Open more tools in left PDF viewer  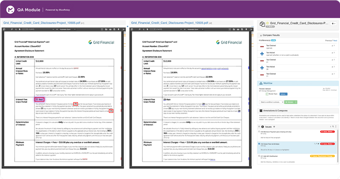tap(123, 29)
